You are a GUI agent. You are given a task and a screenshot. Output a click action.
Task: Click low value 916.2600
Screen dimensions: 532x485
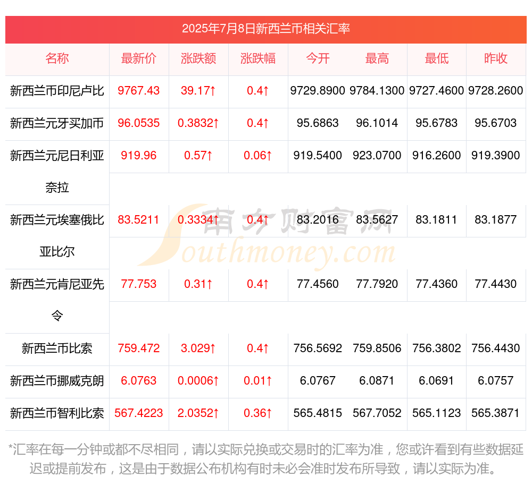coord(436,156)
